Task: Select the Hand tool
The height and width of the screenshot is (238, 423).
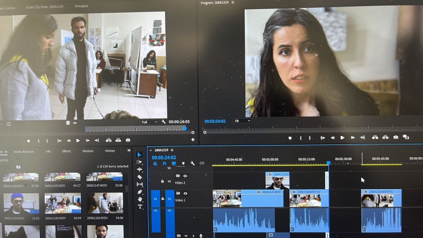Action: click(x=140, y=199)
